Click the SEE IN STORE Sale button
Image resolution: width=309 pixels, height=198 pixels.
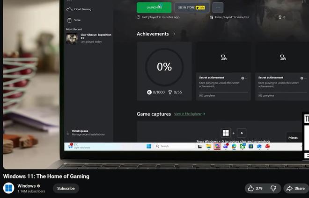click(192, 7)
